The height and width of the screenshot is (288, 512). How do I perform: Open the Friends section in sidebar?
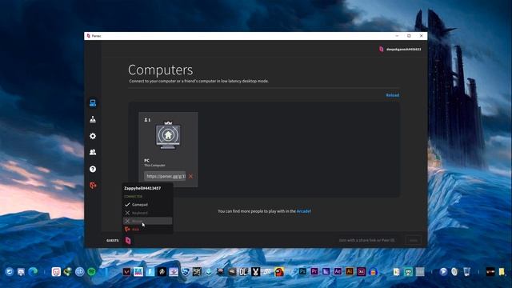tap(93, 152)
